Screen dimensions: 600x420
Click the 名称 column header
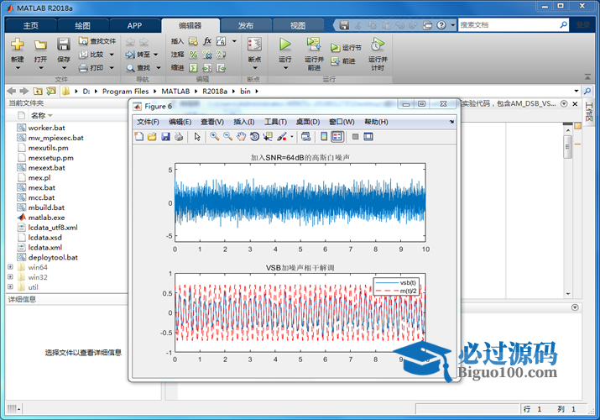point(39,115)
